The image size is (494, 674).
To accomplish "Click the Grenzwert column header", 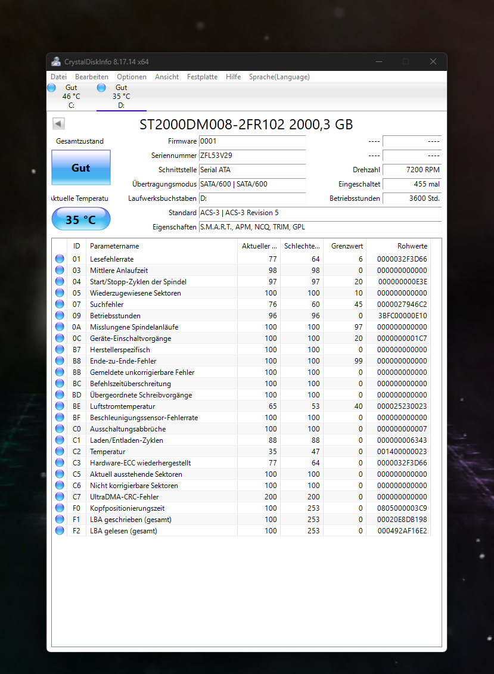I will [x=345, y=246].
